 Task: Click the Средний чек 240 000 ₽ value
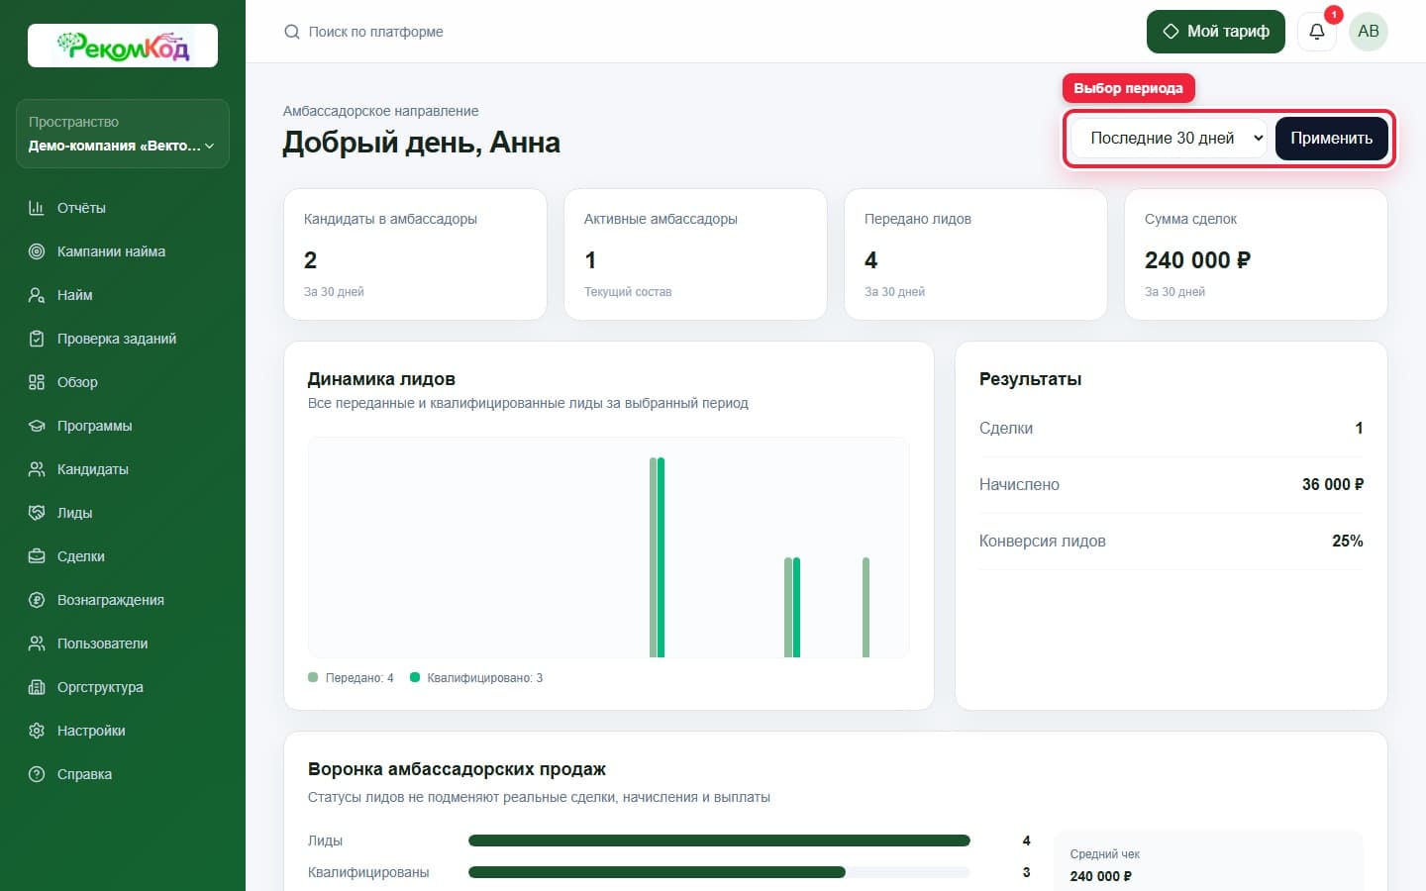point(1100,876)
